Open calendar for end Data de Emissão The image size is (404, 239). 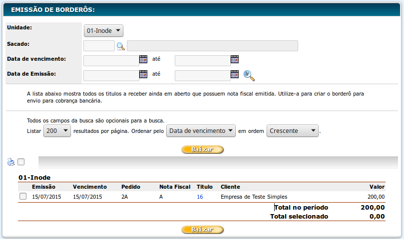(x=235, y=75)
